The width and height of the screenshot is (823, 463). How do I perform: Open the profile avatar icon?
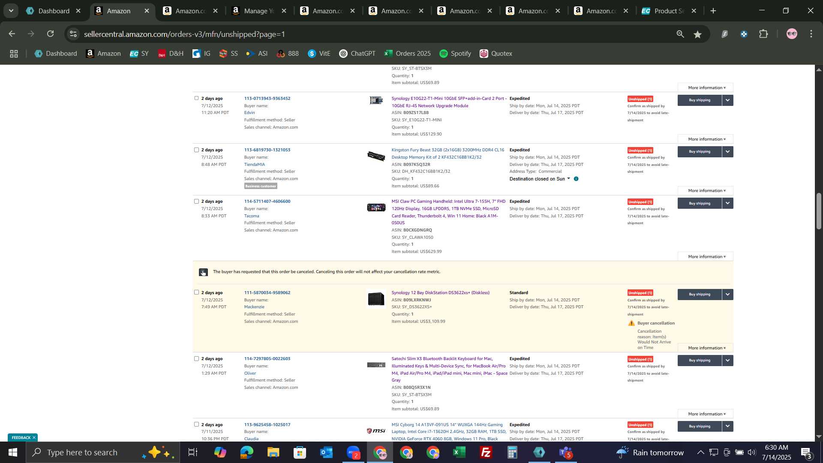point(792,34)
